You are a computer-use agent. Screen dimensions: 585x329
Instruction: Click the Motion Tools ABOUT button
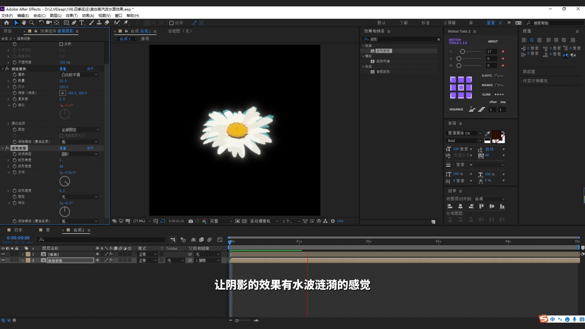[493, 41]
